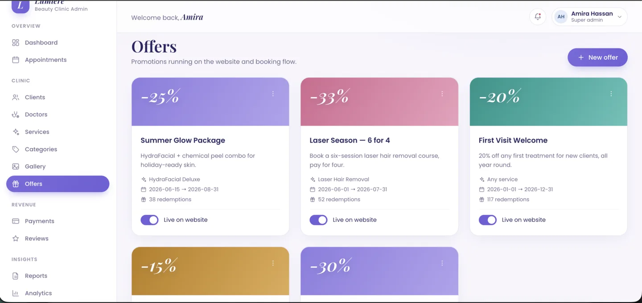This screenshot has height=303, width=642.
Task: Click the "117 redemptions" text
Action: [508, 200]
